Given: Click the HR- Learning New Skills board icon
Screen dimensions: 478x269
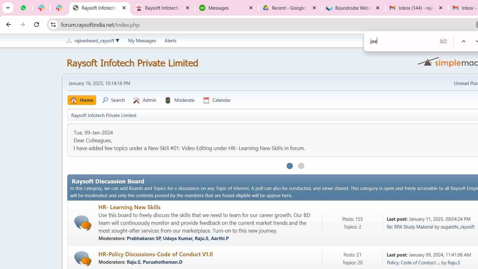Looking at the screenshot, I should pos(83,223).
